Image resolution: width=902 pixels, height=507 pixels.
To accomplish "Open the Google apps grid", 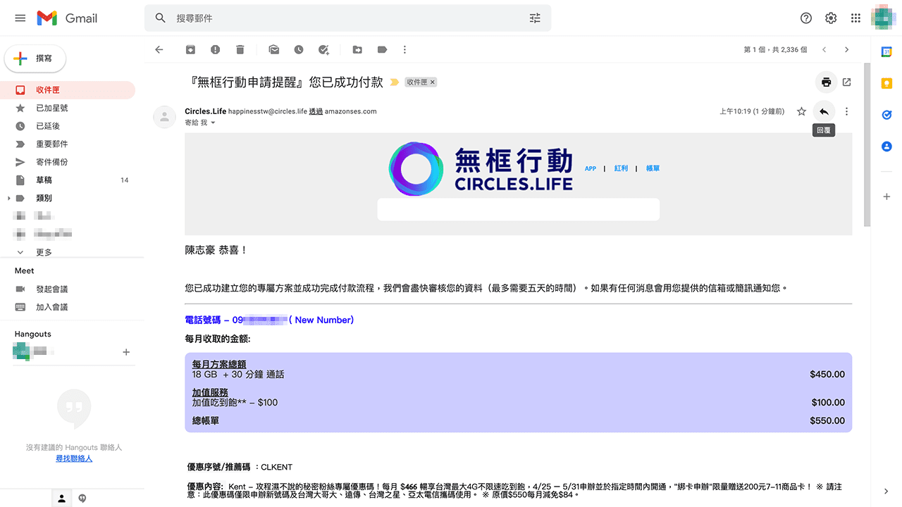I will (855, 18).
